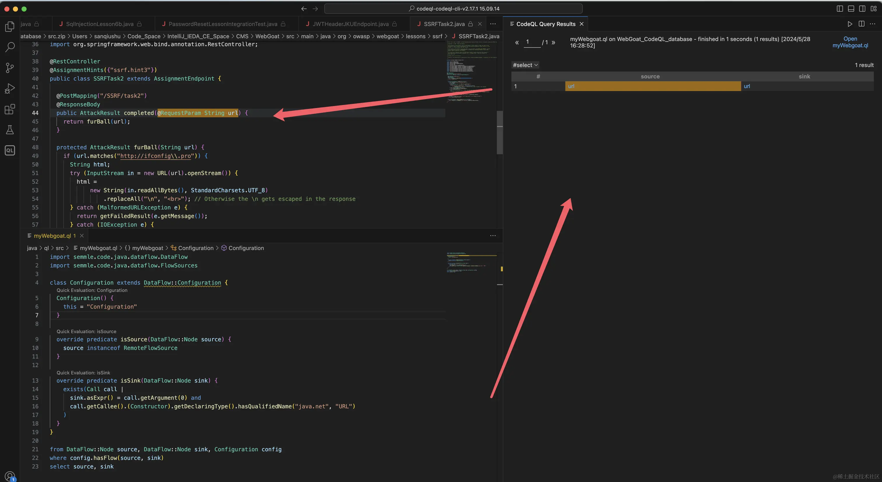Click the source url result link
This screenshot has width=882, height=482.
(x=571, y=86)
